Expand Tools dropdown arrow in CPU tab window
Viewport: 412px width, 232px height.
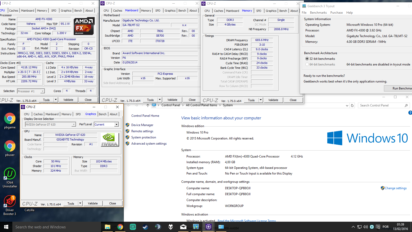(x=56, y=100)
